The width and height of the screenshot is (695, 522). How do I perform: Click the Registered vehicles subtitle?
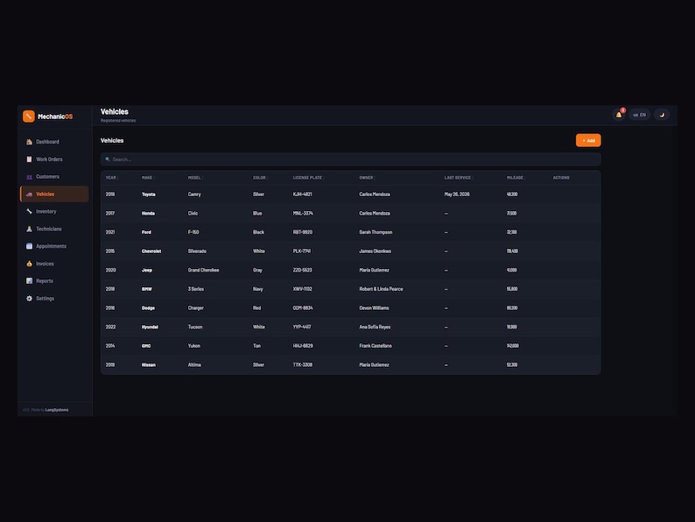tap(118, 121)
